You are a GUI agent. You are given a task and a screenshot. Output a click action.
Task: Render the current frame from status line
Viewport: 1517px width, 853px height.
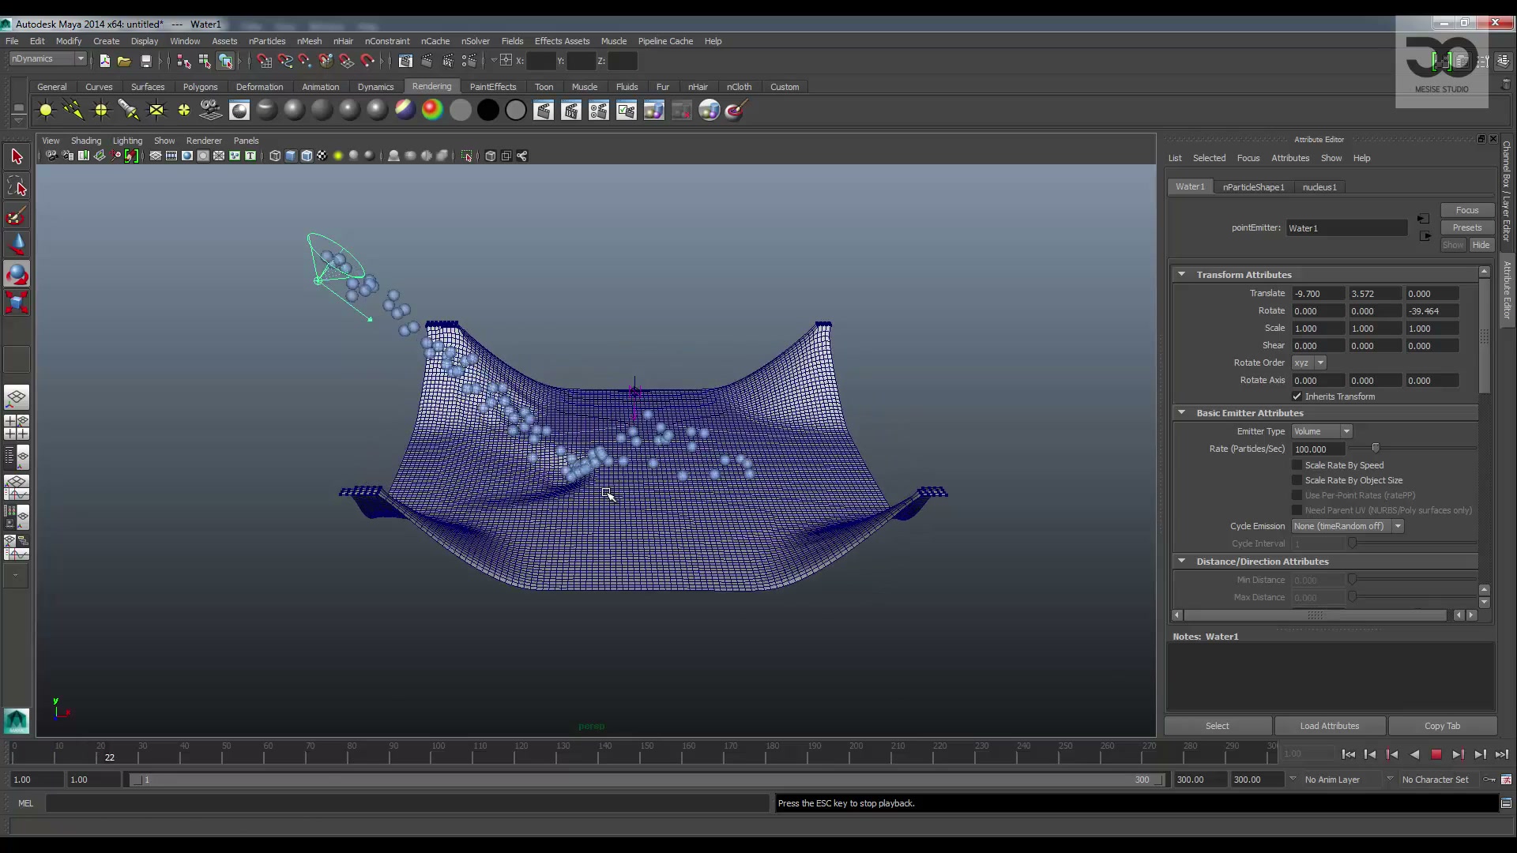tap(427, 61)
